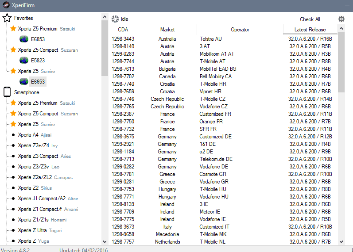Select Xperia Z3 Compact Aries device
The image size is (353, 252).
click(44, 156)
